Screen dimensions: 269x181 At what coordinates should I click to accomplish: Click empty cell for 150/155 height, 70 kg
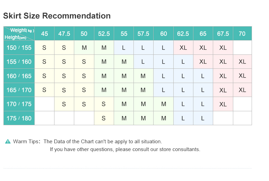point(242,48)
